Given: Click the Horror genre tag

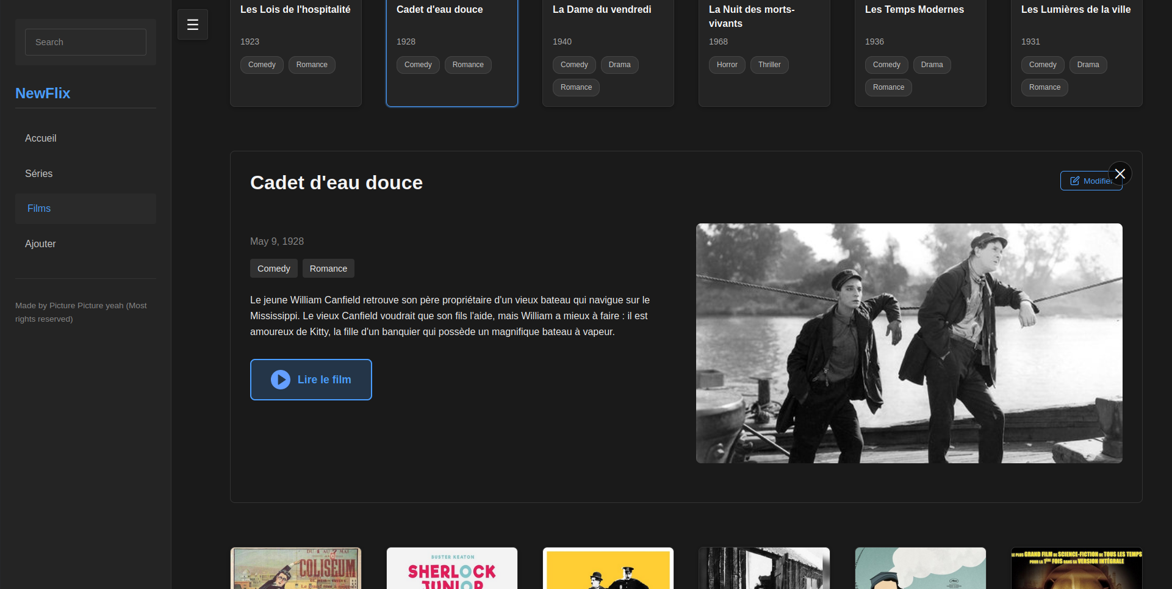Looking at the screenshot, I should (x=727, y=65).
